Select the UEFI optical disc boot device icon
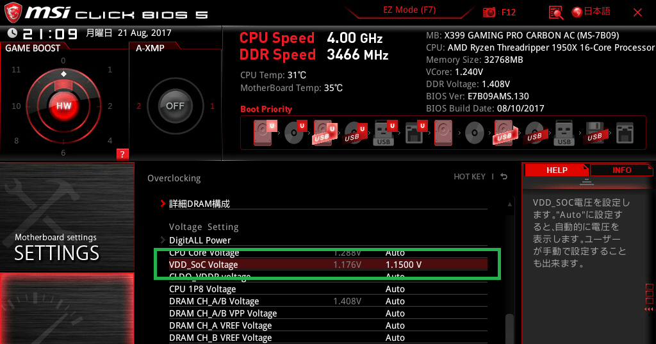 click(x=295, y=132)
